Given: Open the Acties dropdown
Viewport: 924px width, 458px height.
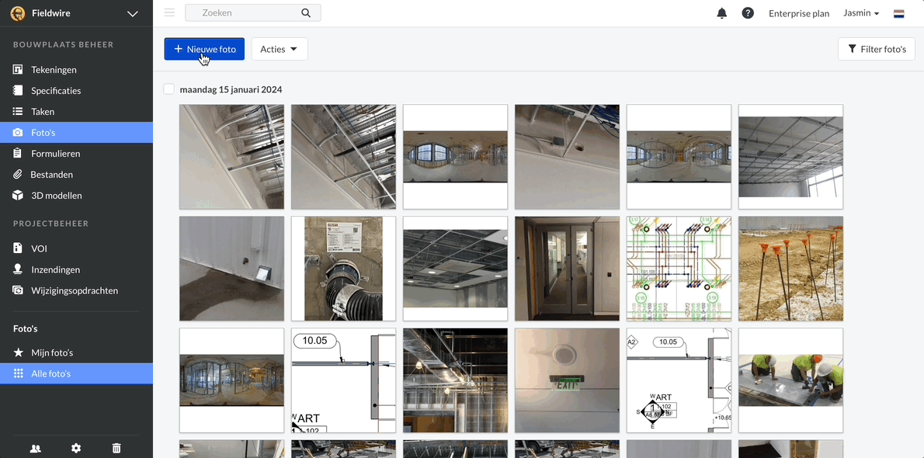Looking at the screenshot, I should coord(279,48).
